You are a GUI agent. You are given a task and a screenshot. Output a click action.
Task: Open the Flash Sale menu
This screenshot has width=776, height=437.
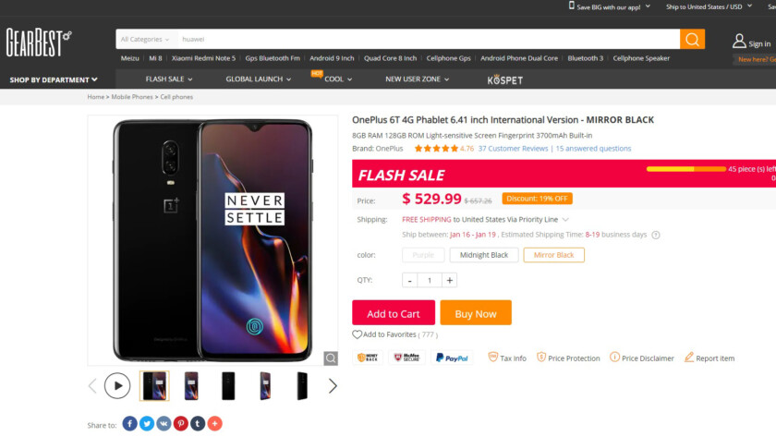tap(166, 79)
